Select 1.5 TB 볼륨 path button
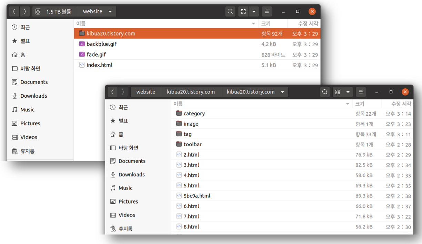422x244 pixels. tap(55, 11)
